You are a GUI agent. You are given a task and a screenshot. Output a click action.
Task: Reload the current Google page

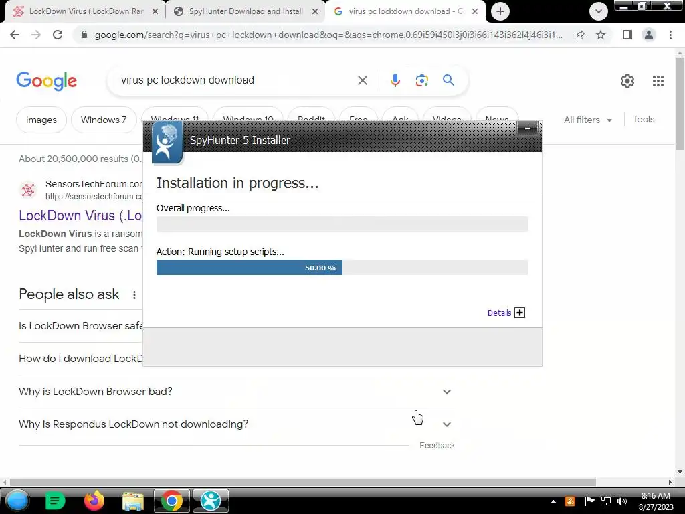(58, 35)
